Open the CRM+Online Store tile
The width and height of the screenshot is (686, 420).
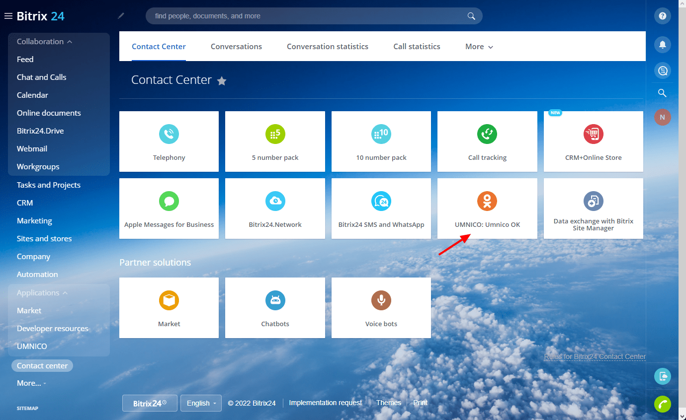point(593,141)
